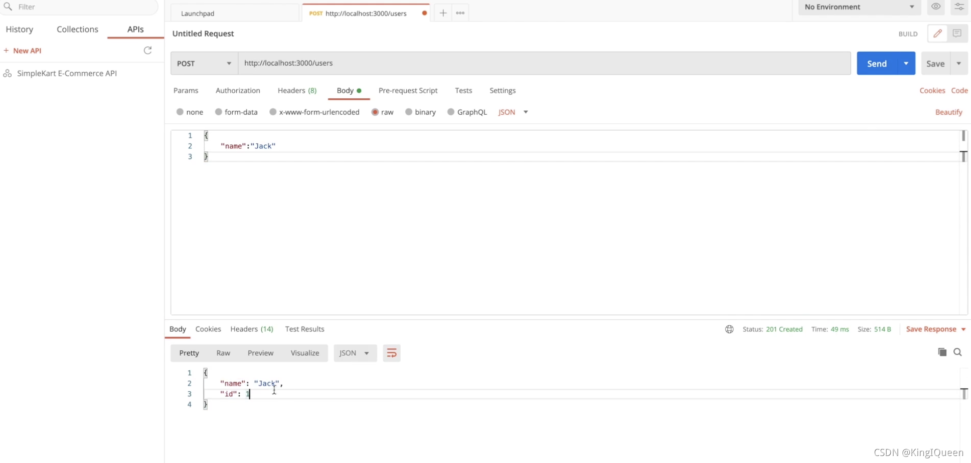Open Postman settings via sliders icon
The image size is (971, 463).
point(958,7)
